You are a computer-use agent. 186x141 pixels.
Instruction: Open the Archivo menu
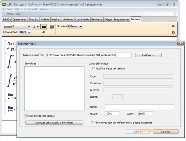(x=7, y=9)
